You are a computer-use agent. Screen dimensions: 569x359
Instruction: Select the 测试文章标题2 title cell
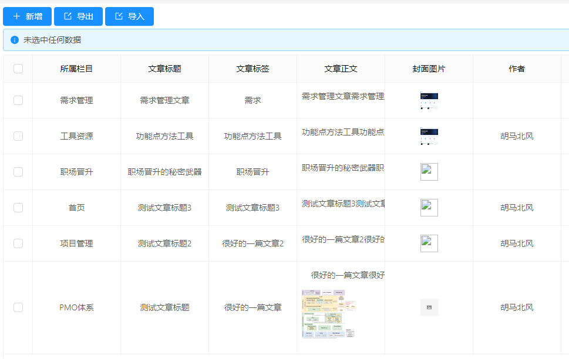point(165,243)
